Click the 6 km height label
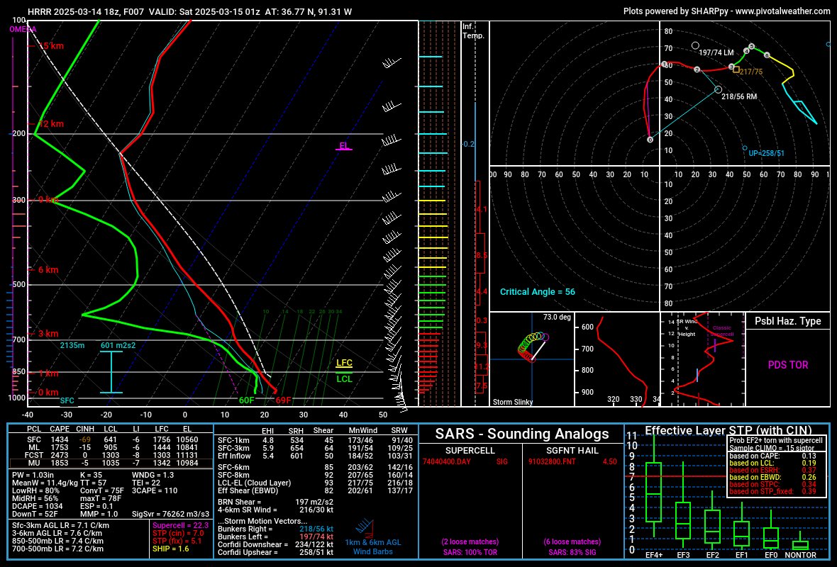The height and width of the screenshot is (567, 837). 48,270
